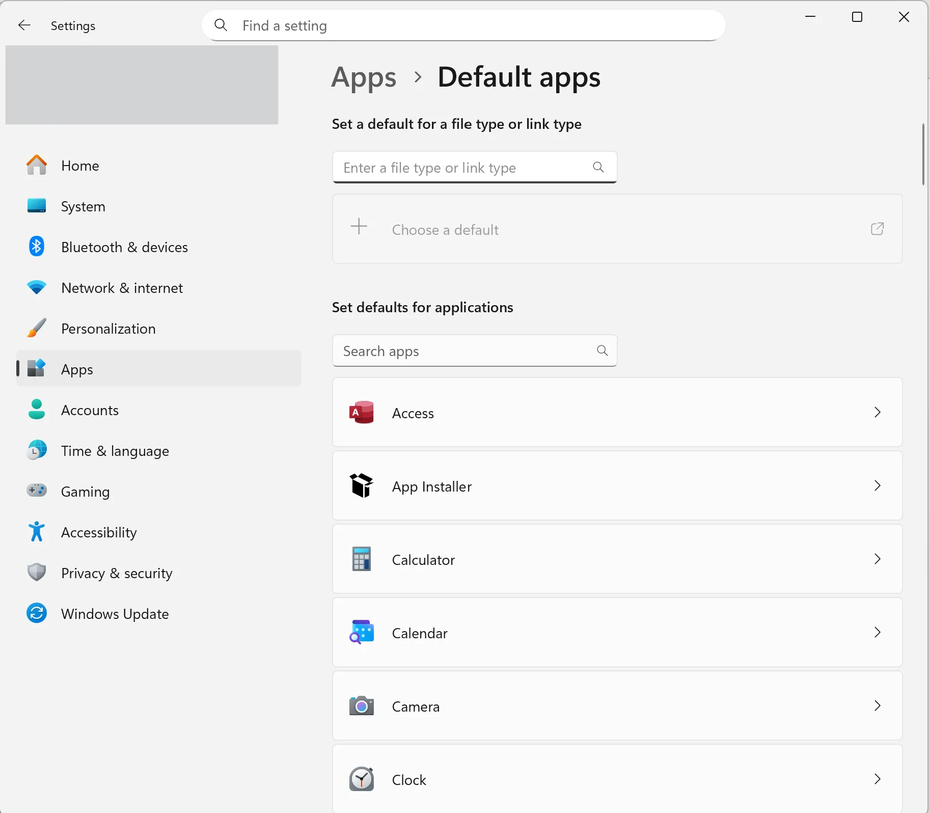The image size is (930, 813).
Task: Open App Installer defaults
Action: tap(617, 485)
